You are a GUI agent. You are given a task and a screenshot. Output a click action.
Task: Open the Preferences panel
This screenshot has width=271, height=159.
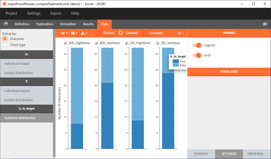tap(257, 154)
